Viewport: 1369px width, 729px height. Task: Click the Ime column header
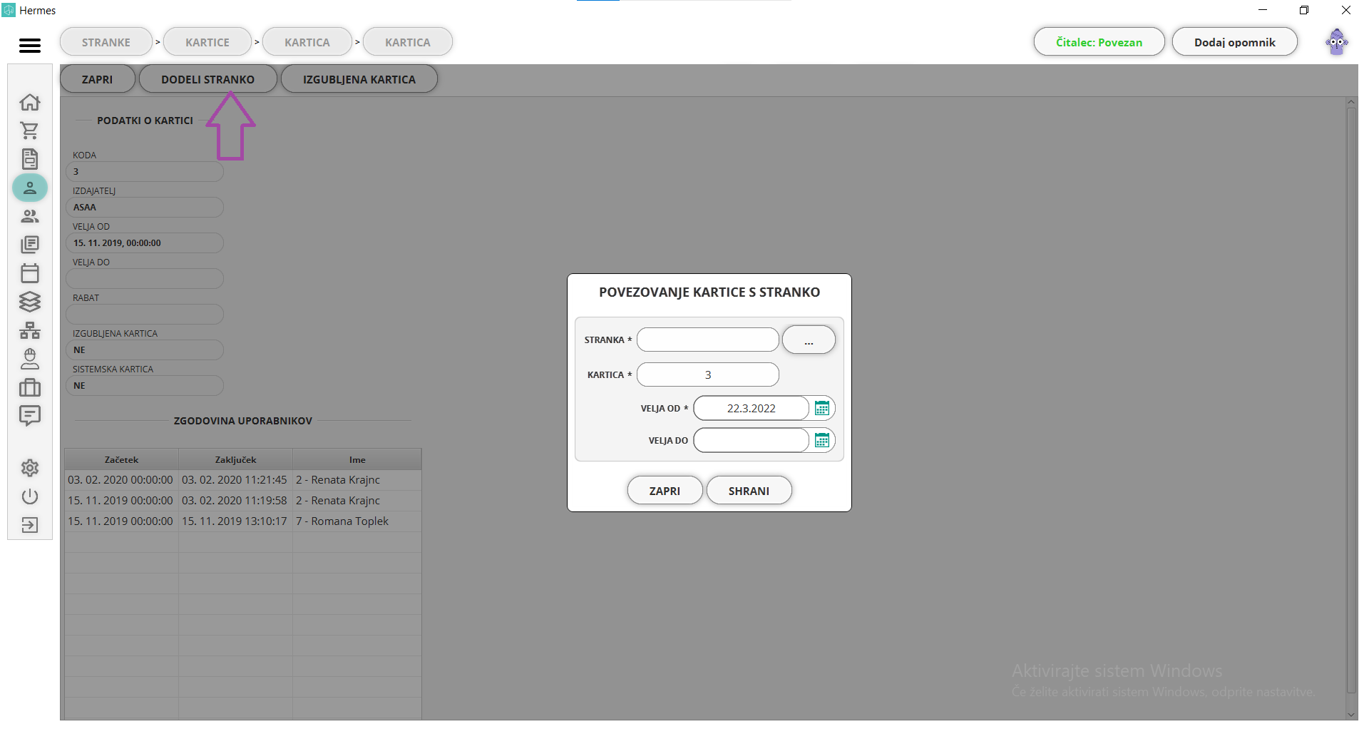pyautogui.click(x=357, y=459)
